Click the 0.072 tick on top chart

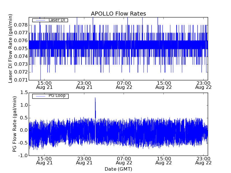pos(21,72)
